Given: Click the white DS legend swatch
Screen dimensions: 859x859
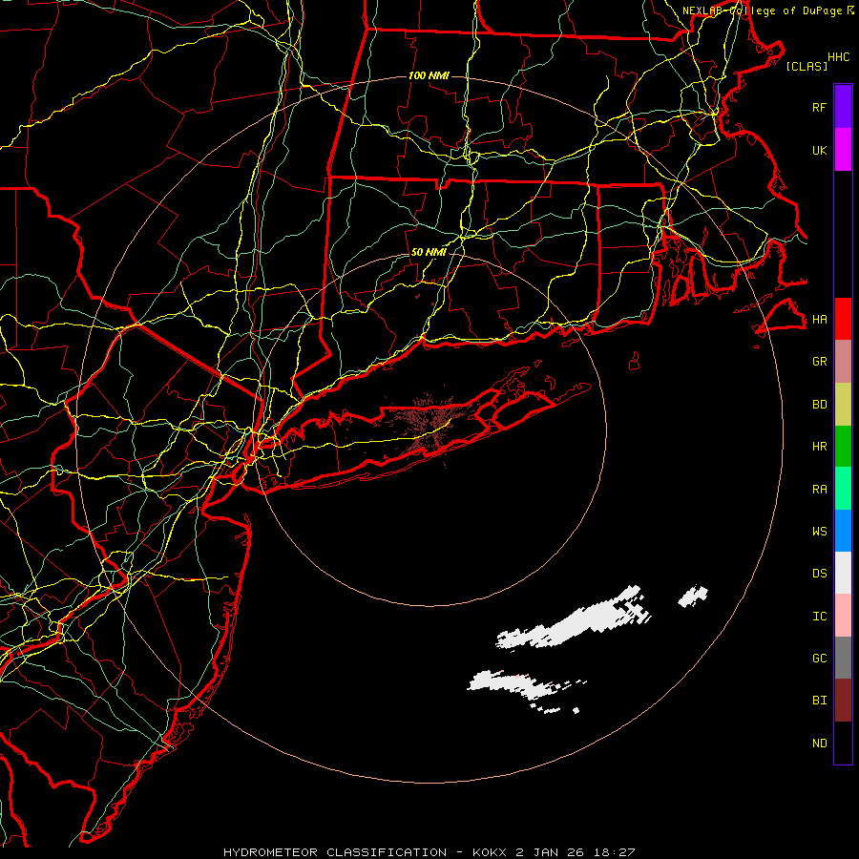Looking at the screenshot, I should [x=843, y=573].
